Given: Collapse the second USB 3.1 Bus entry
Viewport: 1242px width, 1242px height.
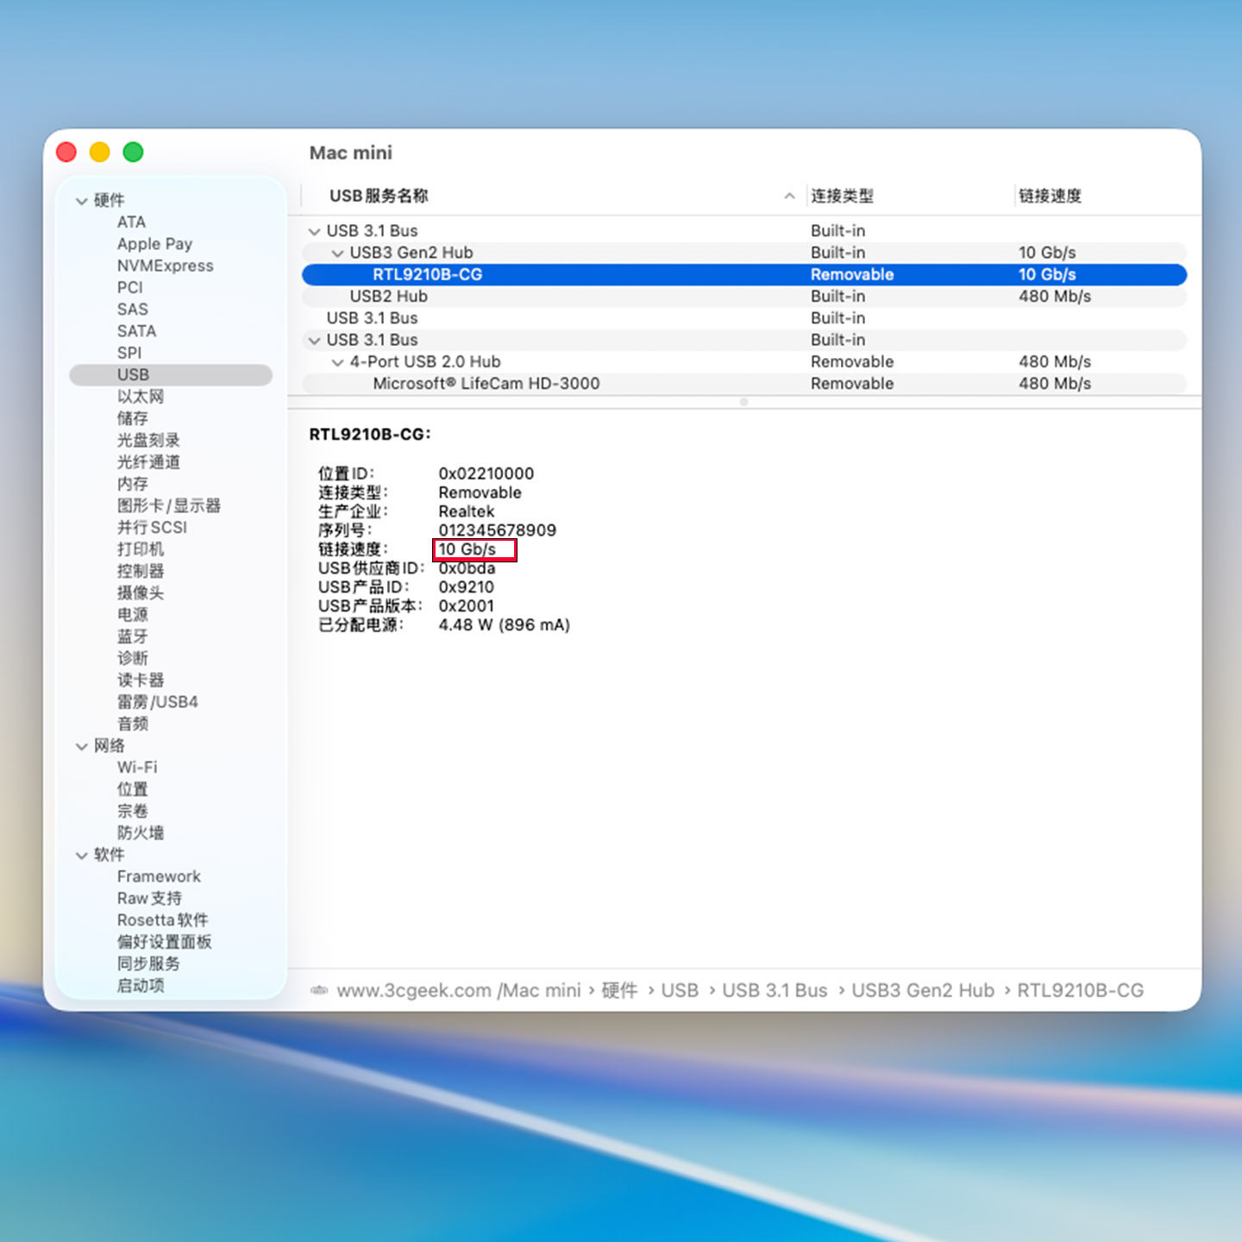Looking at the screenshot, I should tap(314, 340).
